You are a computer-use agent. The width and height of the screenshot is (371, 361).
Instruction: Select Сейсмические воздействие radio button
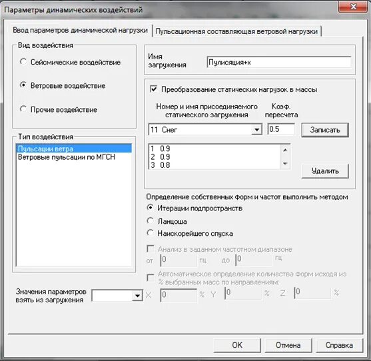[23, 62]
